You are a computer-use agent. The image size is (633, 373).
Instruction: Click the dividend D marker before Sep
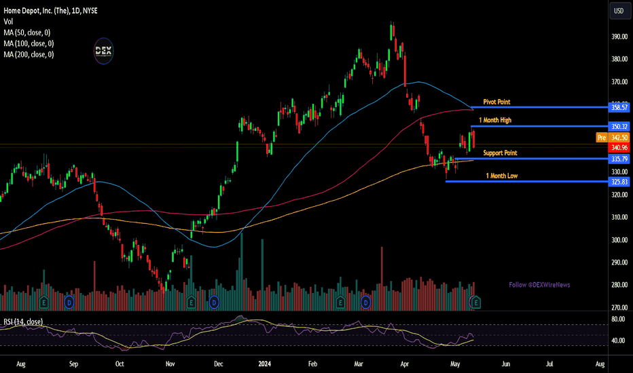pyautogui.click(x=69, y=302)
